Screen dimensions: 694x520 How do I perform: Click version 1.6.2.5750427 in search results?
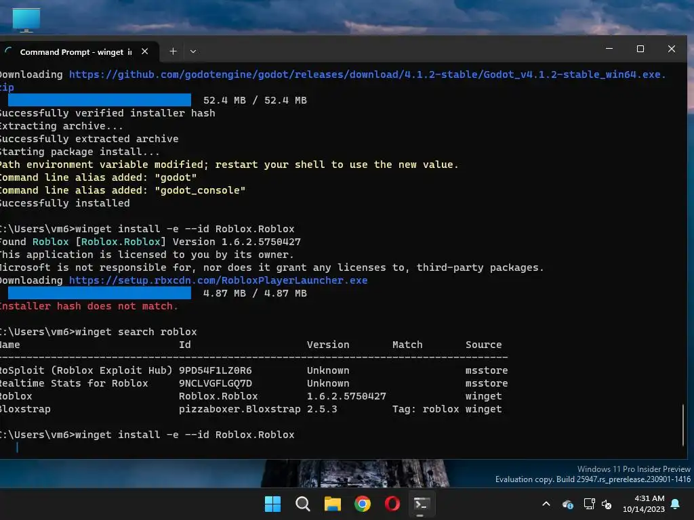(346, 396)
